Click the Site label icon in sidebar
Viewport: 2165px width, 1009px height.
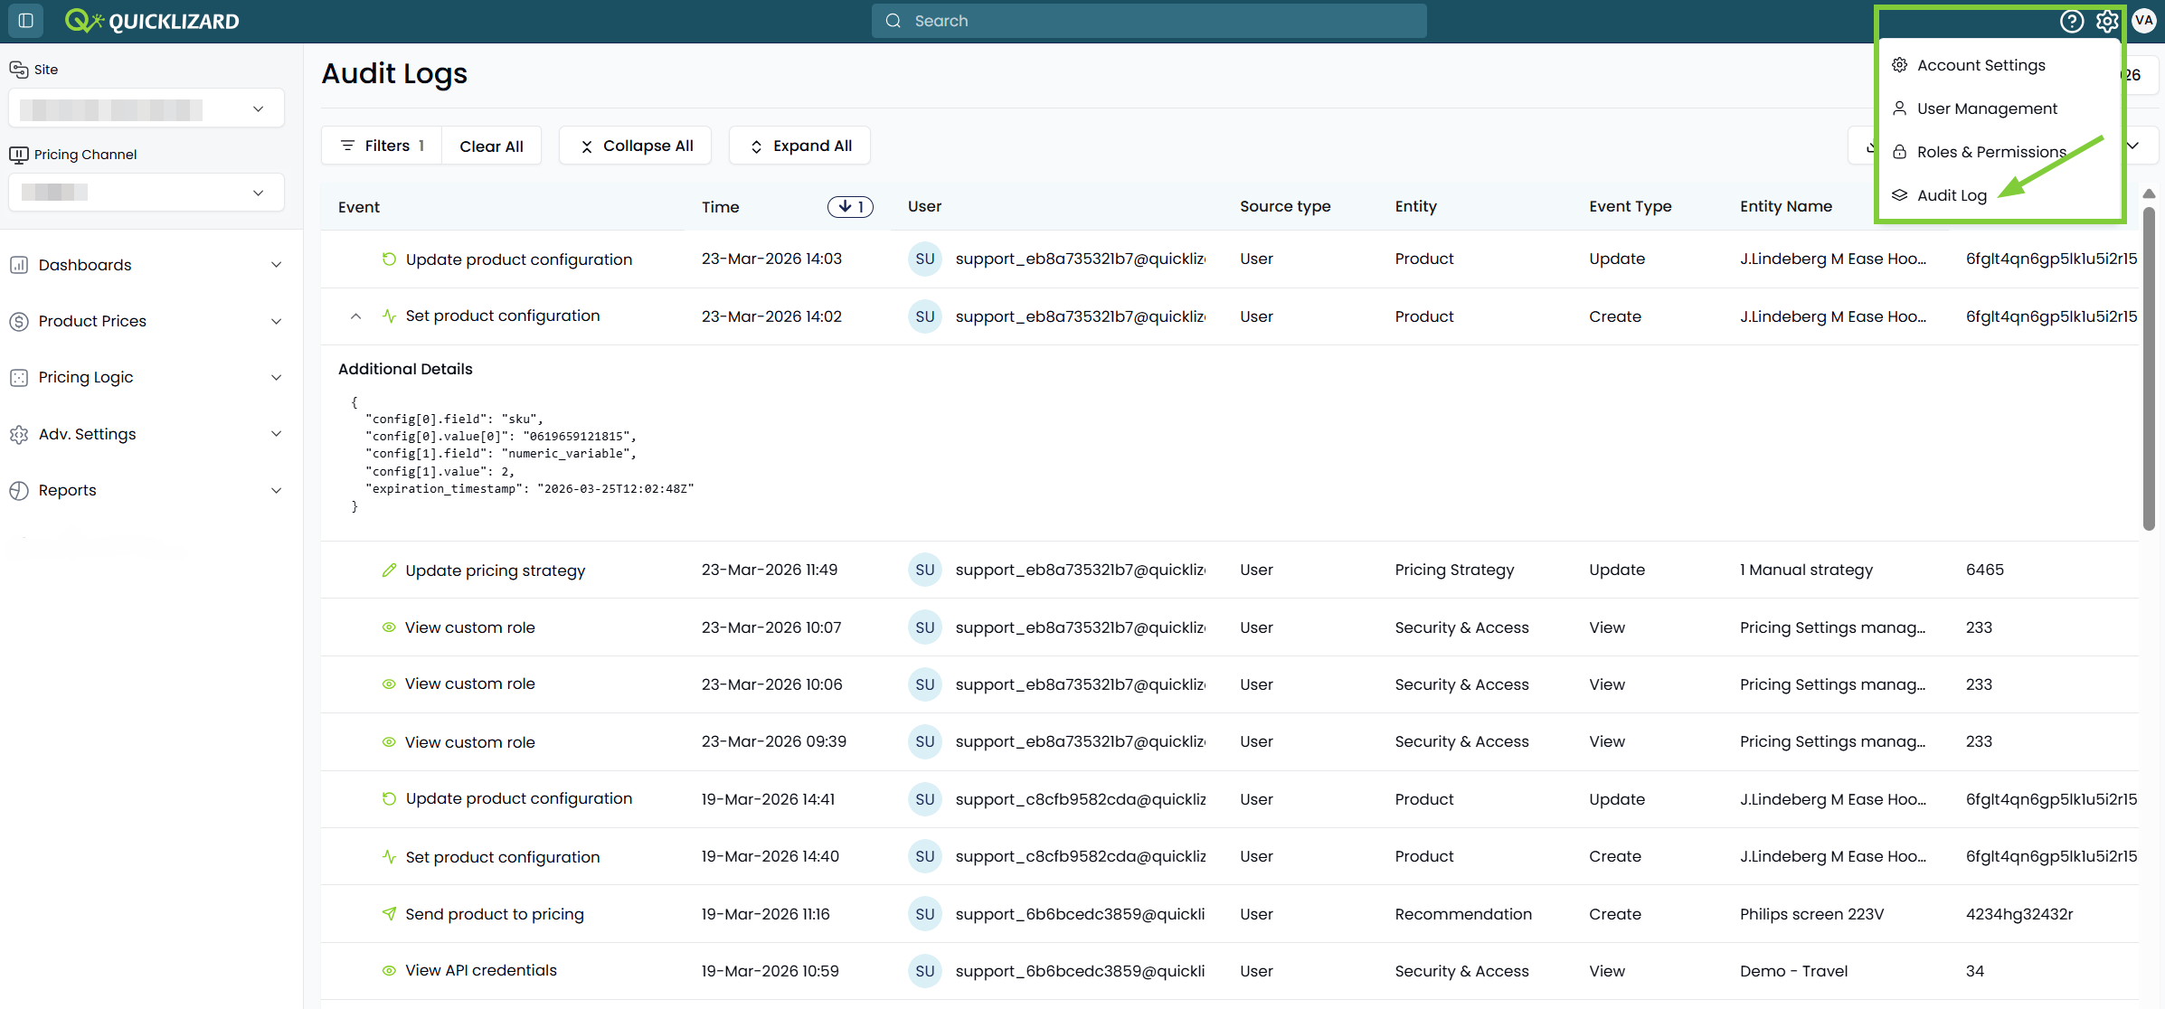point(18,70)
